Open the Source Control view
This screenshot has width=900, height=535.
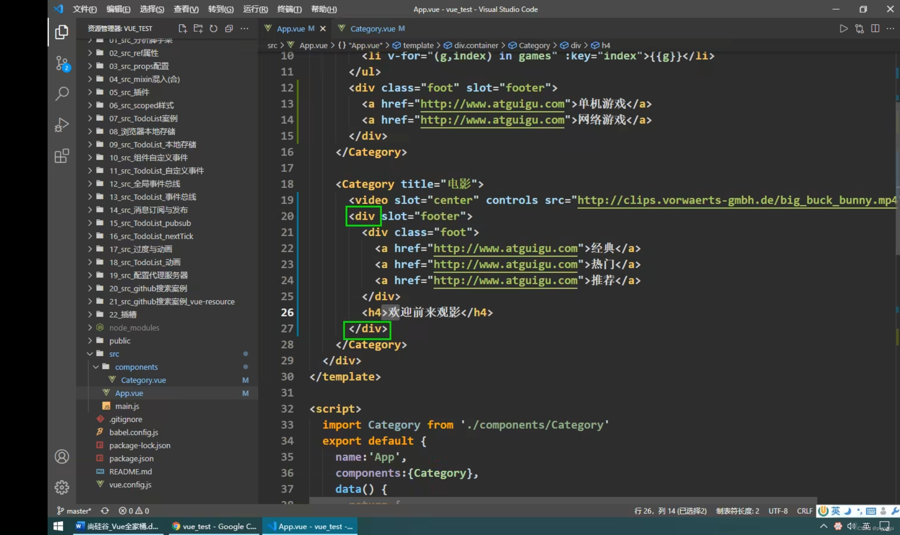(x=62, y=64)
